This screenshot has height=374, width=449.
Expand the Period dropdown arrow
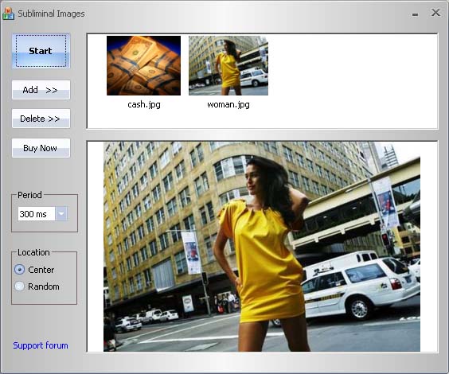pyautogui.click(x=61, y=214)
